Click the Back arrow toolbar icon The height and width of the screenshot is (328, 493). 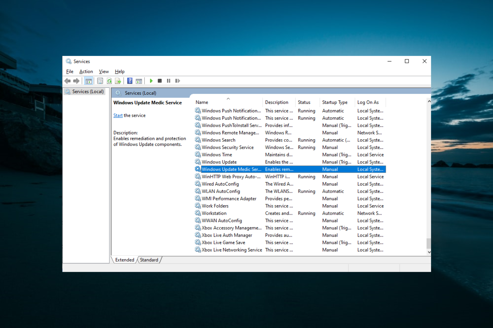pos(68,81)
